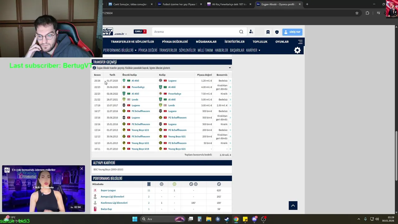
Task: Open Topluluk menu
Action: (x=260, y=42)
